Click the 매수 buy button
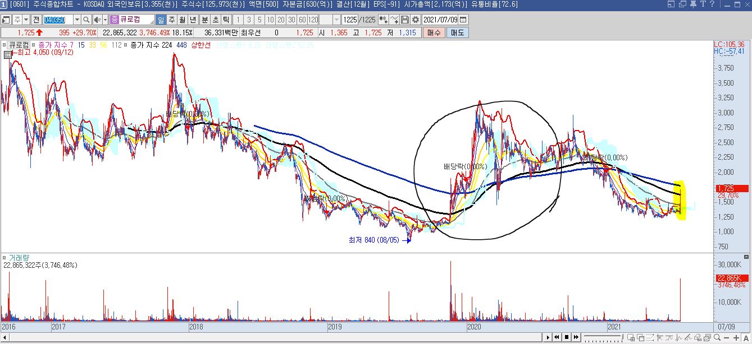The image size is (752, 344). click(x=434, y=32)
